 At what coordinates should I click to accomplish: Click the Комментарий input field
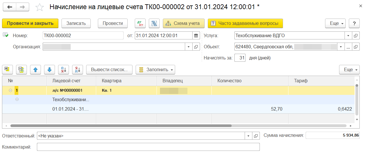coord(148,147)
